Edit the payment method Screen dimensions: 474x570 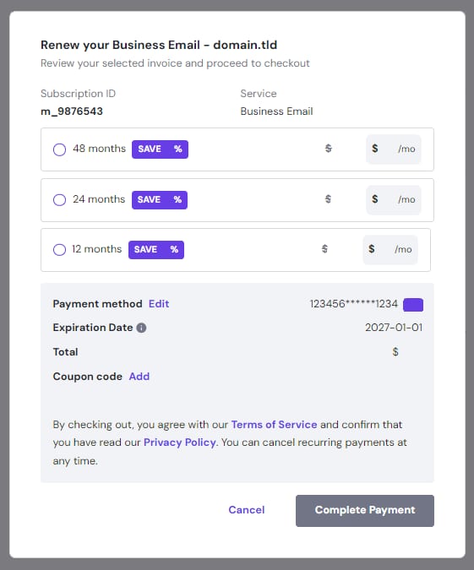tap(159, 304)
